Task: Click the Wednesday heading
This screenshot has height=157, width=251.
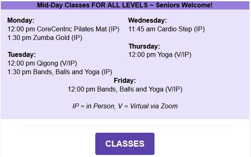Action: (x=147, y=20)
